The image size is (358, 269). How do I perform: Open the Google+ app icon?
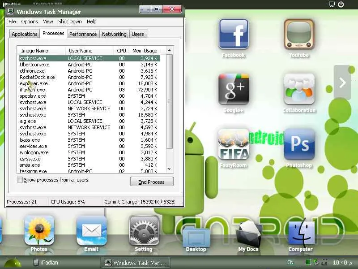coord(233,89)
